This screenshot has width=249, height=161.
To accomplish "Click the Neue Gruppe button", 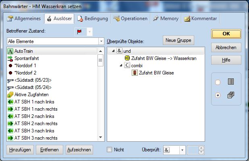I will point(178,40).
